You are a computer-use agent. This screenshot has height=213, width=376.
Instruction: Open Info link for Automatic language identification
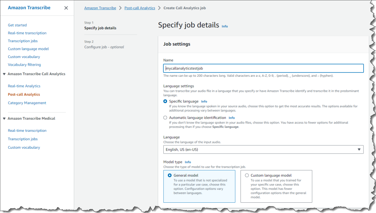232,118
